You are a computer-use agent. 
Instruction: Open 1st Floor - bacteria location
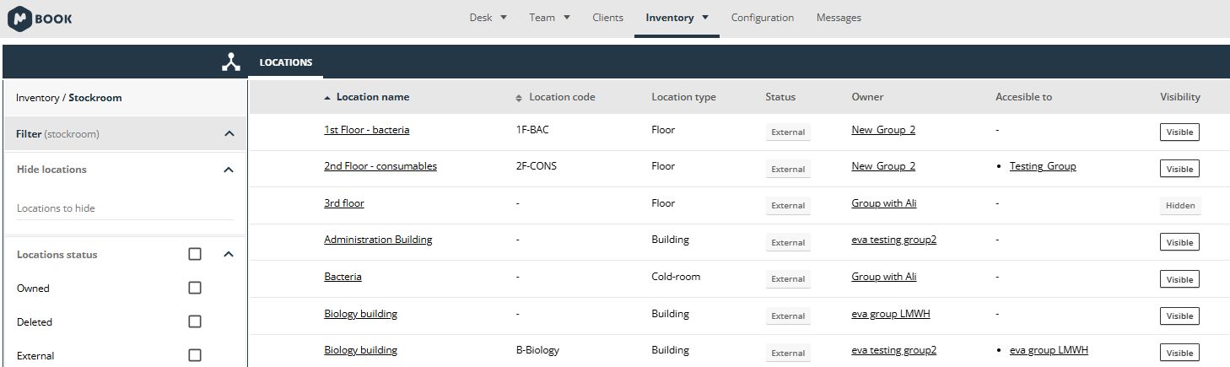pos(367,130)
